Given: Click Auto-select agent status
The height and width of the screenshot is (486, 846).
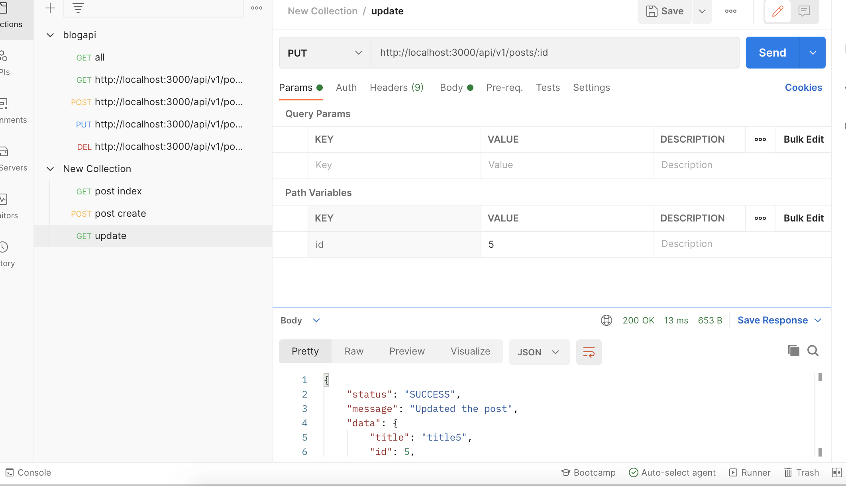Looking at the screenshot, I should tap(672, 472).
